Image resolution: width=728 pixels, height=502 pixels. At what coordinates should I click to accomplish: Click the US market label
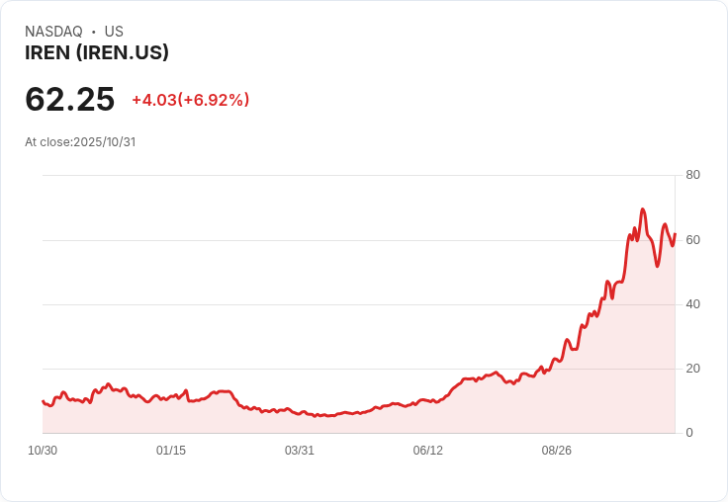click(114, 31)
